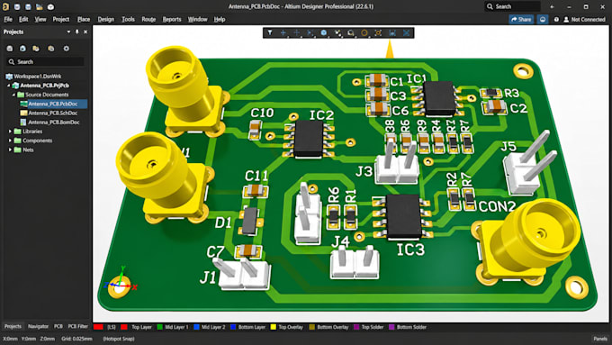Click the Panels button in status bar
This screenshot has width=612, height=345.
pyautogui.click(x=600, y=339)
